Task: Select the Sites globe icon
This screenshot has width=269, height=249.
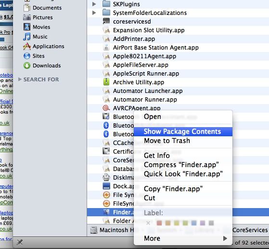Action: point(27,56)
